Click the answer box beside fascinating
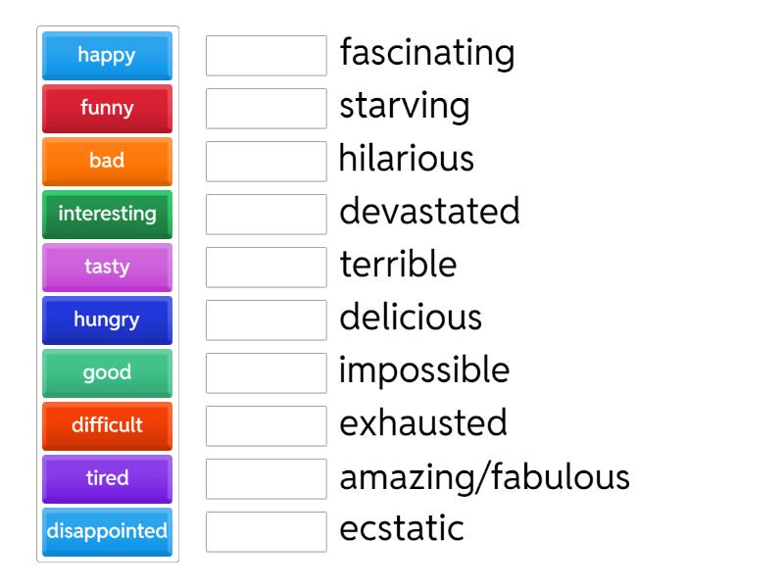 pyautogui.click(x=266, y=56)
